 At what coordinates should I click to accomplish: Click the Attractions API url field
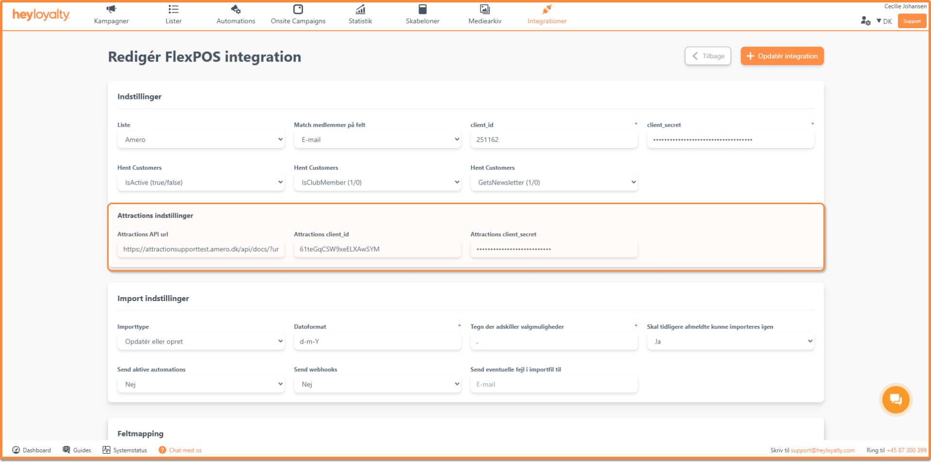pyautogui.click(x=201, y=249)
